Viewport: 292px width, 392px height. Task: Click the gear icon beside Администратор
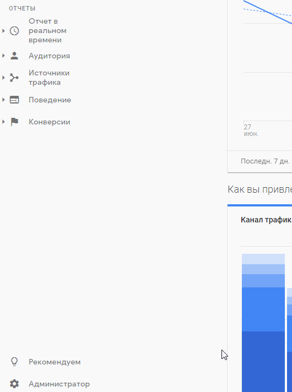coord(14,384)
